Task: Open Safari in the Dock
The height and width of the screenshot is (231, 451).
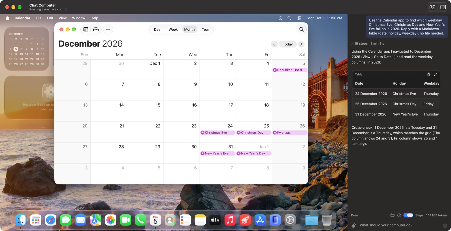Action: 51,220
